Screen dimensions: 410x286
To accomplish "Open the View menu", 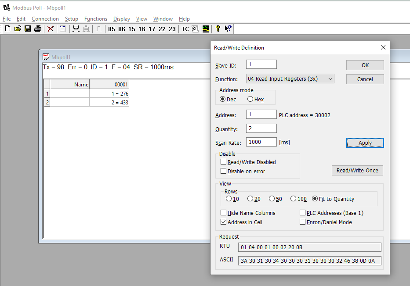I will 142,19.
